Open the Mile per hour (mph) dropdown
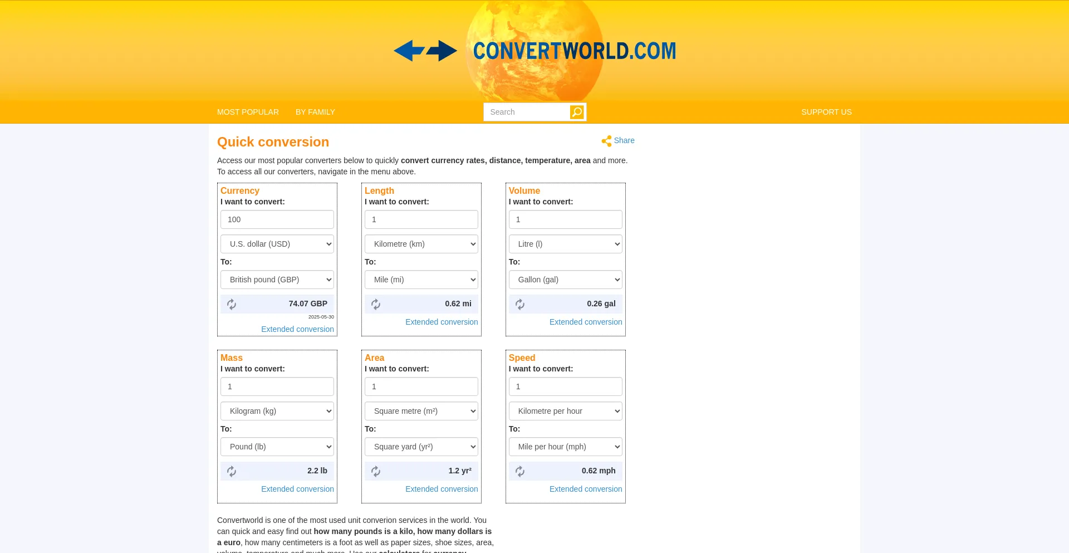The image size is (1069, 553). [x=566, y=447]
